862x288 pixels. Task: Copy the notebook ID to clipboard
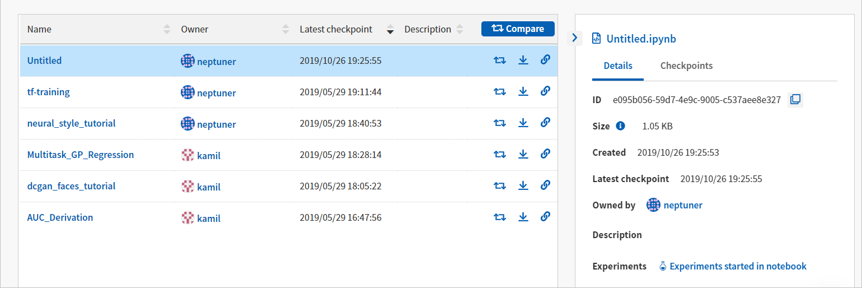click(x=795, y=100)
